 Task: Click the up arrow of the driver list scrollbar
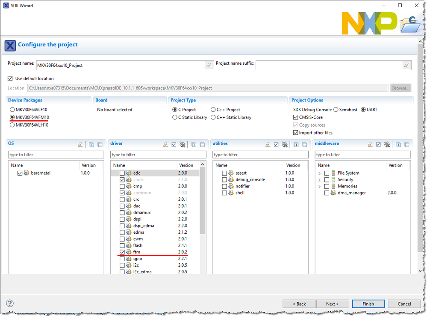[202, 164]
